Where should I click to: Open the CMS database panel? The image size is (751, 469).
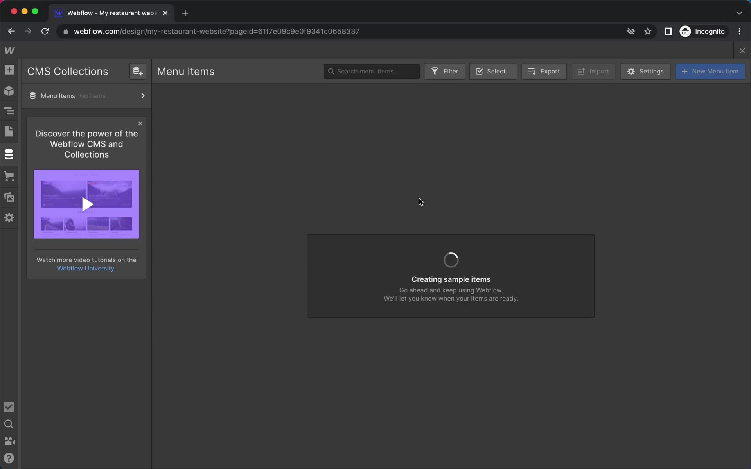(9, 154)
